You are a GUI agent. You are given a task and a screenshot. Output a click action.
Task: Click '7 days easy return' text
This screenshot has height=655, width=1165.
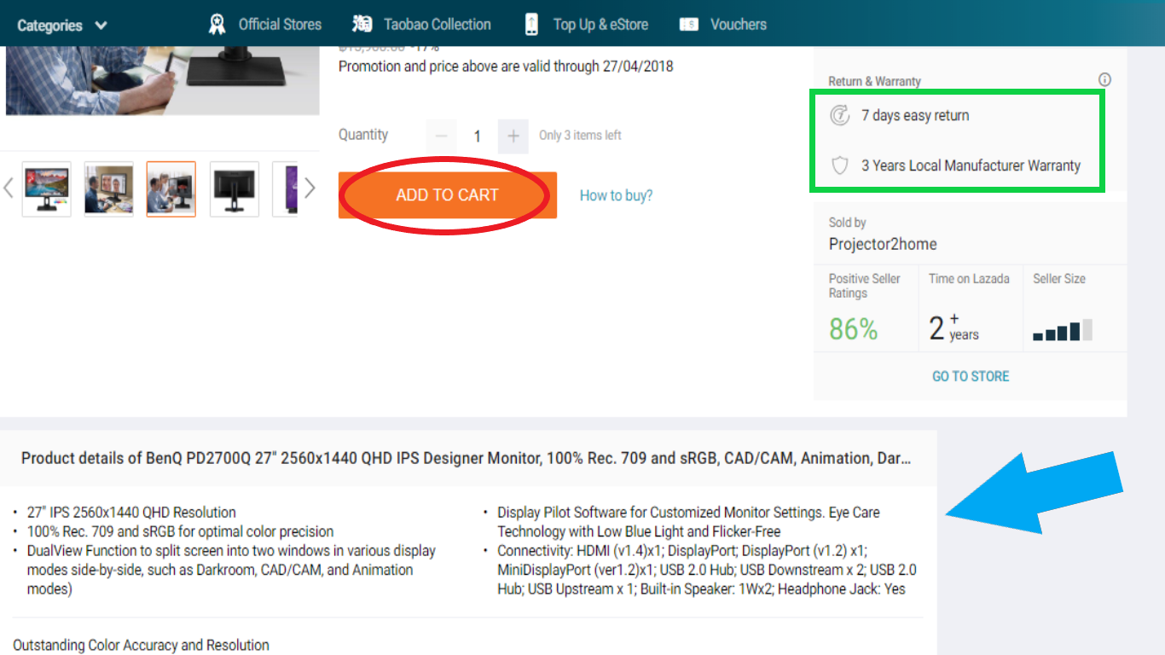tap(915, 115)
